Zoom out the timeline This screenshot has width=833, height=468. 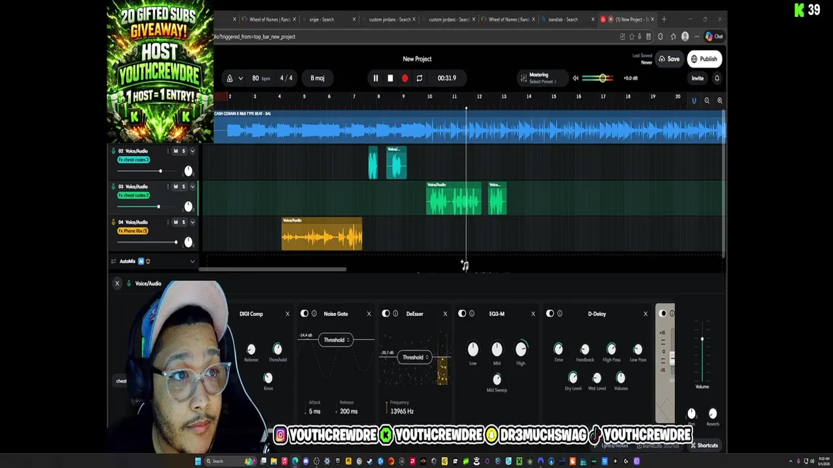(x=707, y=101)
